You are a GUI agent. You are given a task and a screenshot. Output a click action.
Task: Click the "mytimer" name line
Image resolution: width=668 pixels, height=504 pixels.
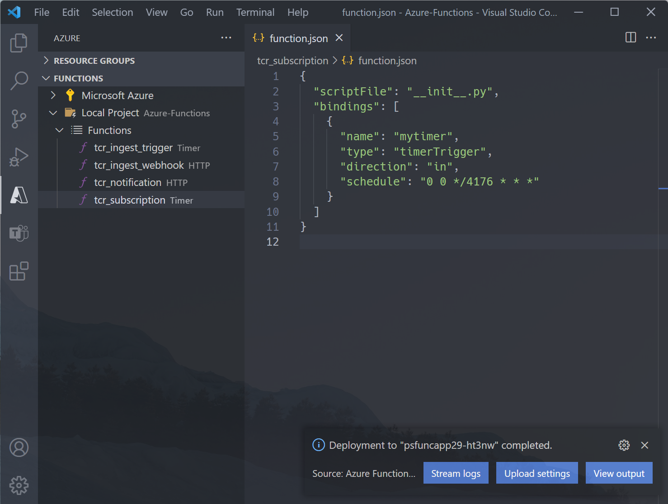(400, 136)
